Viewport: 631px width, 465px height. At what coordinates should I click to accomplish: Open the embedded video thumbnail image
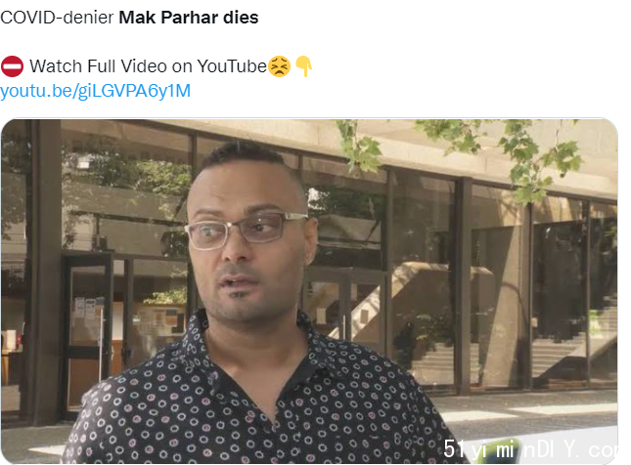click(309, 291)
